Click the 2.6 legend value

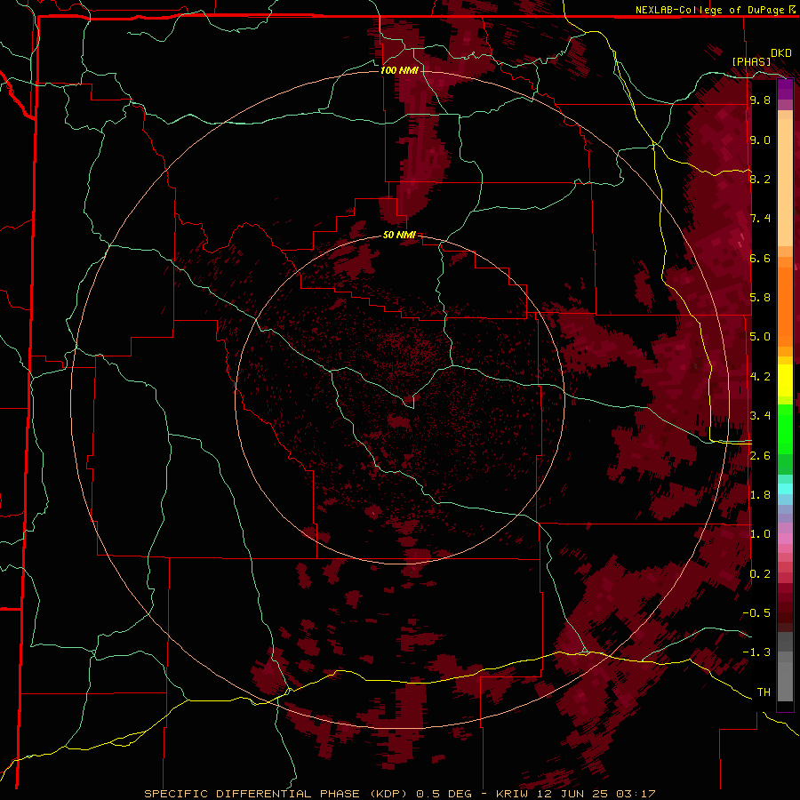pyautogui.click(x=760, y=456)
